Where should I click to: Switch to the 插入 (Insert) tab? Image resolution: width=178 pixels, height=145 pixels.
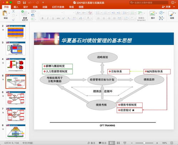click(16, 7)
